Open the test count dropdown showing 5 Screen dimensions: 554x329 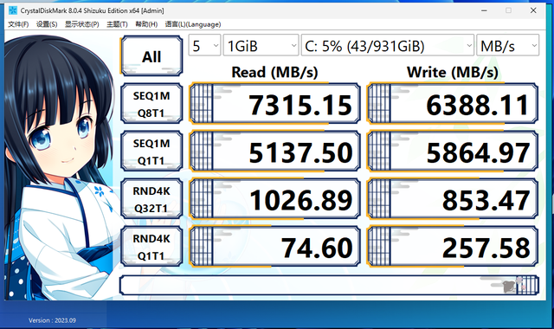pyautogui.click(x=204, y=45)
